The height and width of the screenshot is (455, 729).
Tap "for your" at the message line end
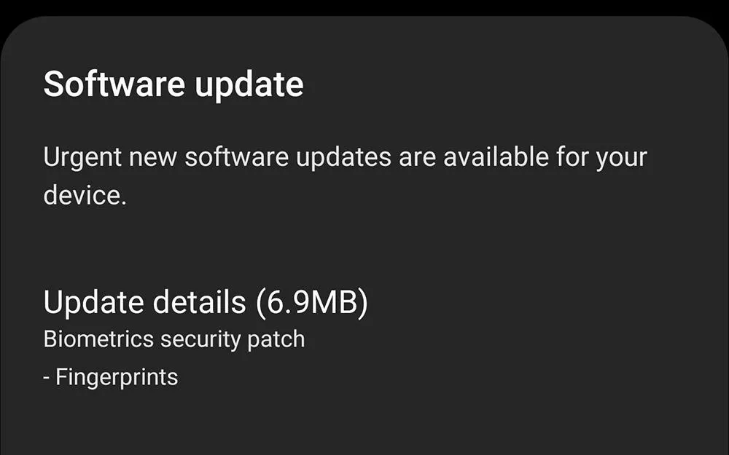[601, 158]
